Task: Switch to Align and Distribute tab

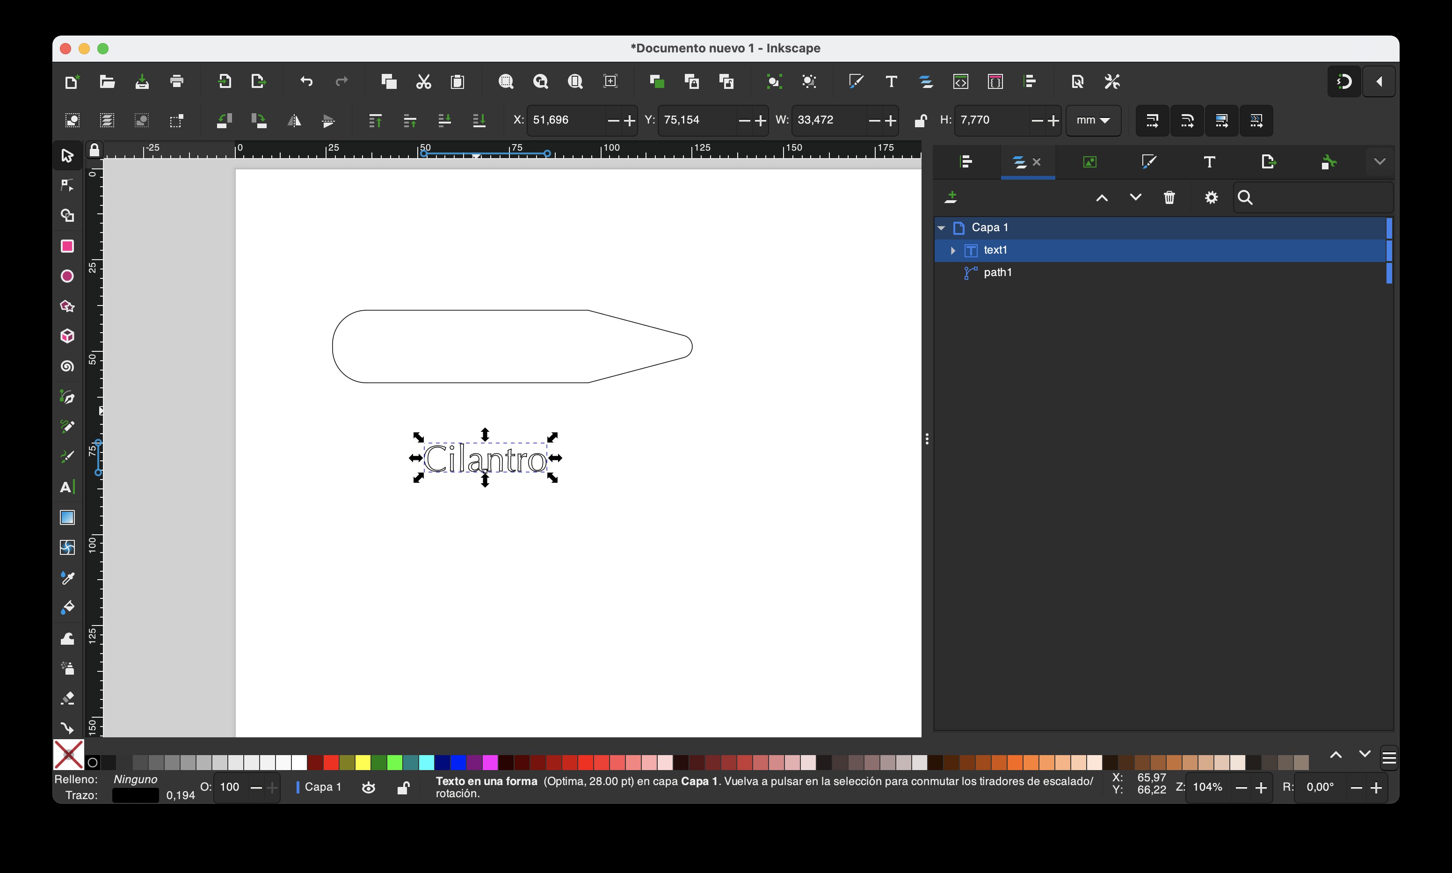Action: tap(966, 161)
